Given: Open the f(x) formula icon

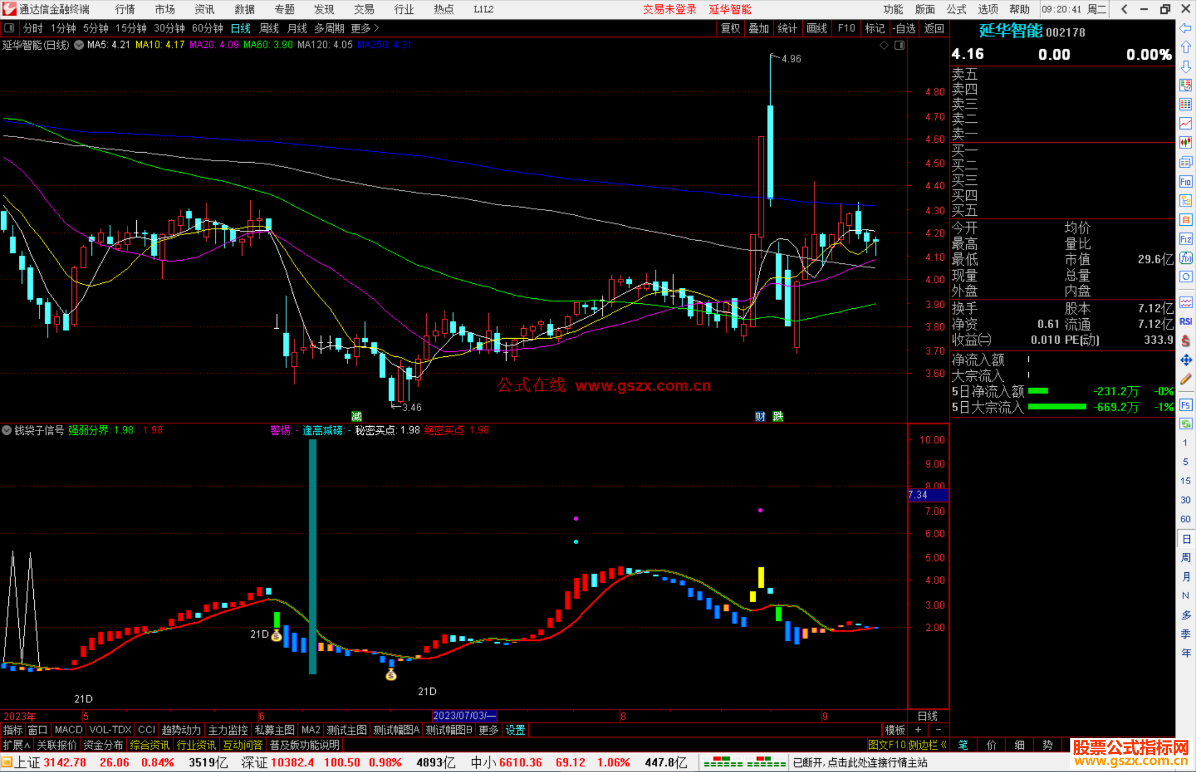Looking at the screenshot, I should (1185, 258).
